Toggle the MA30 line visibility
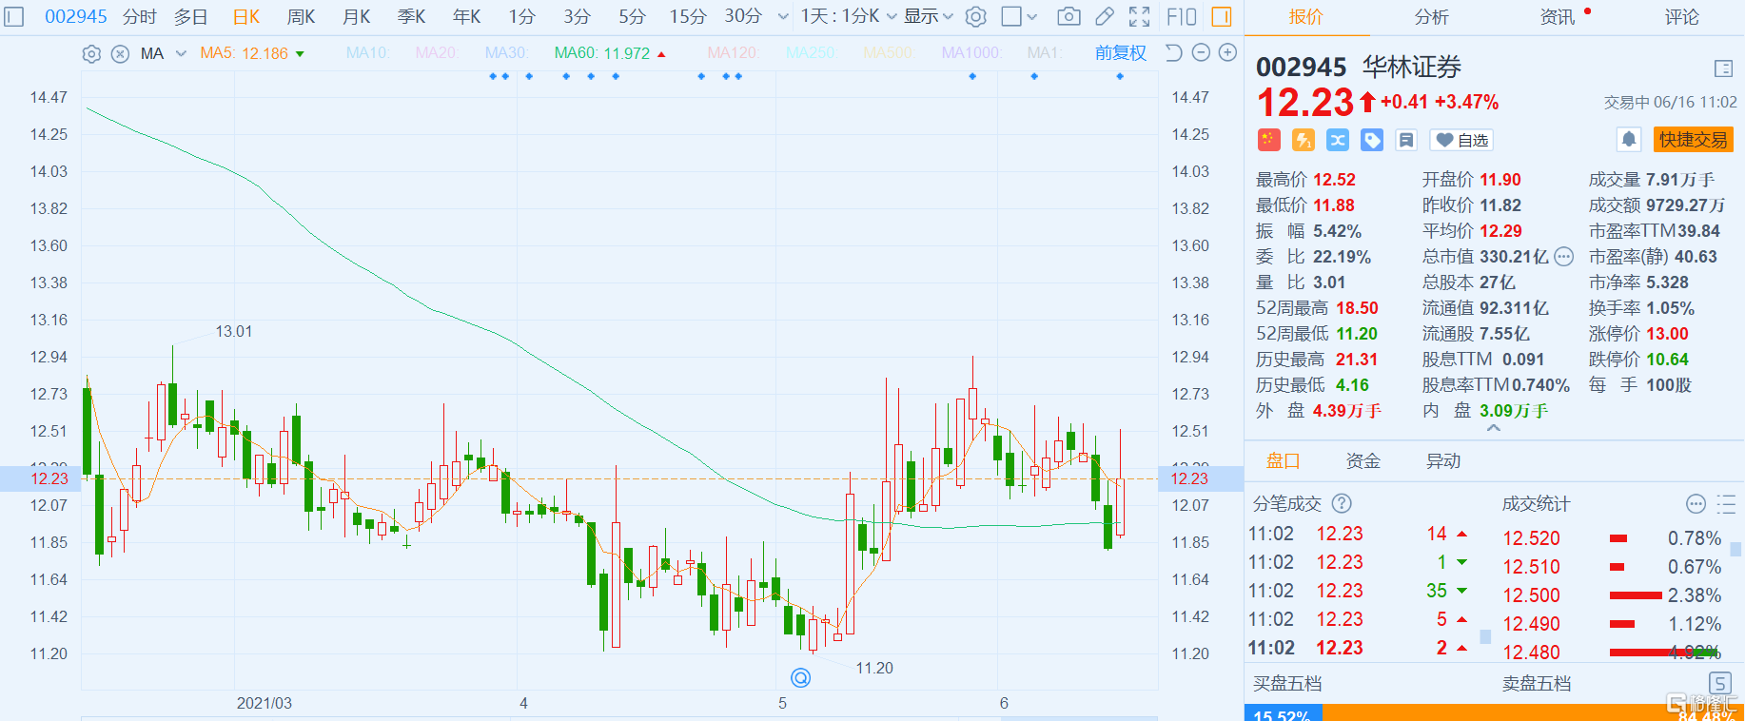The image size is (1745, 721). coord(506,53)
